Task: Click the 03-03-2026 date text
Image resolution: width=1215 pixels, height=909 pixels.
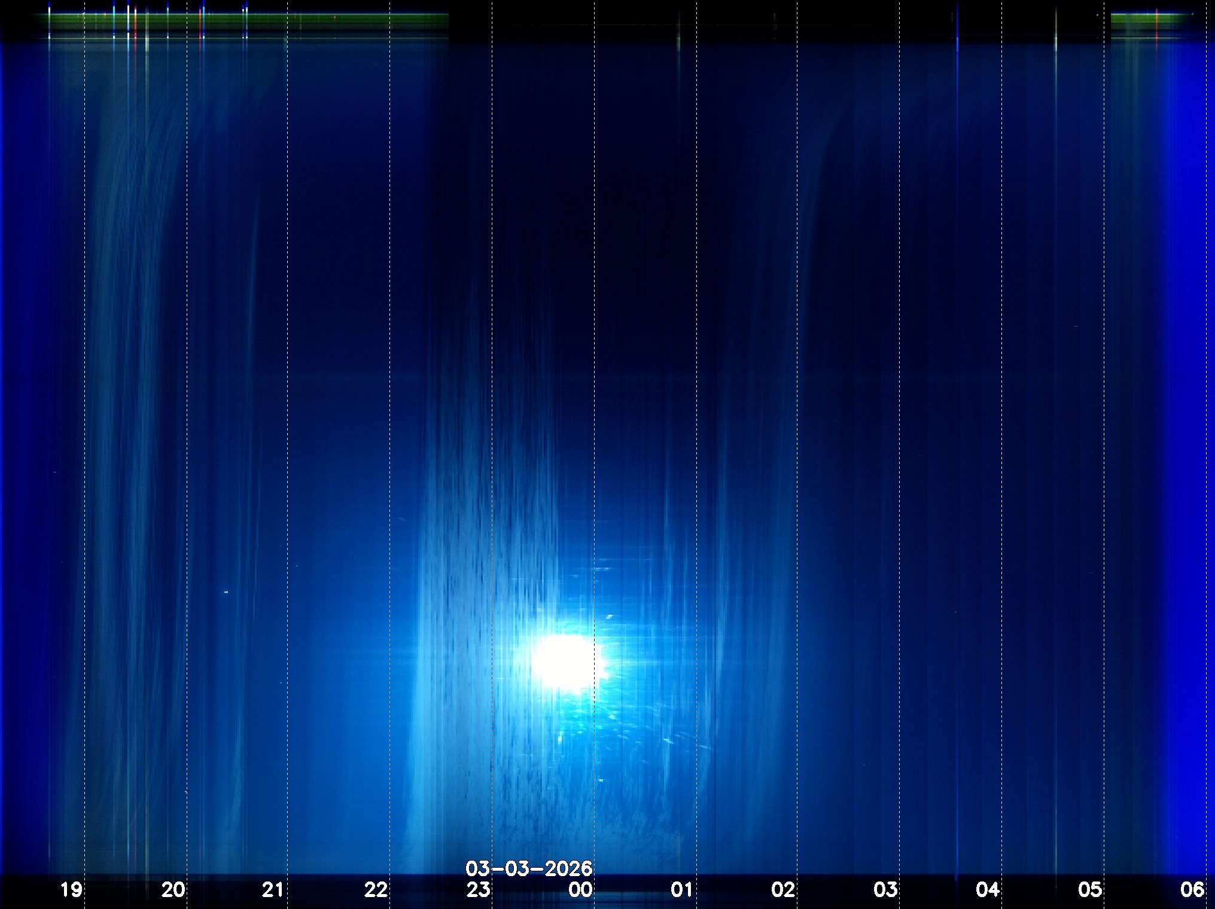Action: coord(529,868)
